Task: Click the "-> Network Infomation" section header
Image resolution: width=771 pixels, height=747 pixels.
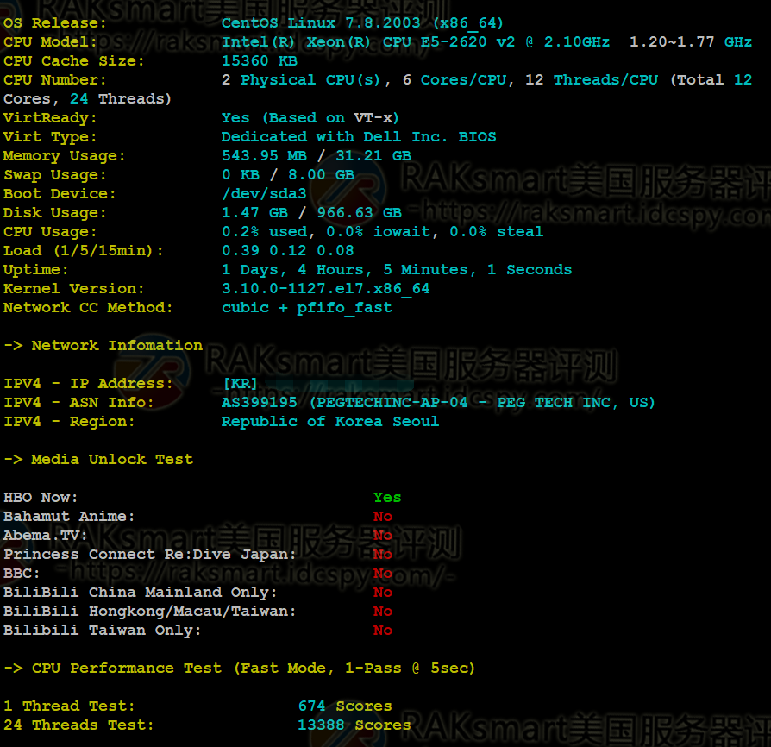Action: tap(103, 346)
